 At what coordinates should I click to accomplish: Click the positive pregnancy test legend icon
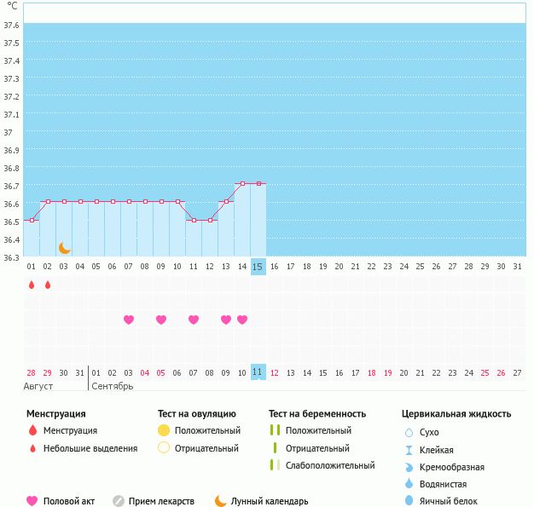coord(275,430)
